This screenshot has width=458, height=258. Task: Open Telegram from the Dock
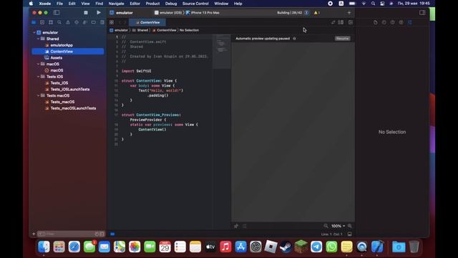coord(316,247)
